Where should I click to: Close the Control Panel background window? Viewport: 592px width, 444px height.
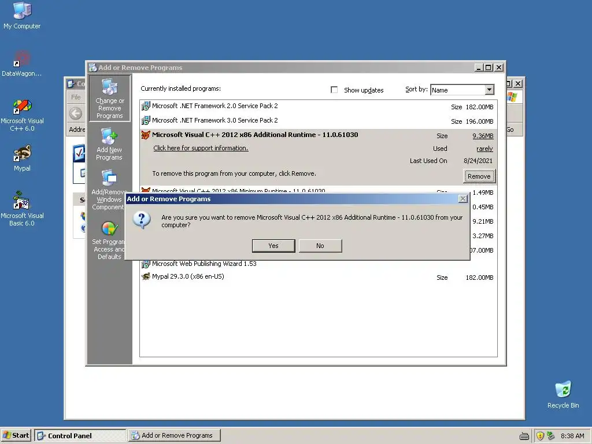click(x=518, y=83)
